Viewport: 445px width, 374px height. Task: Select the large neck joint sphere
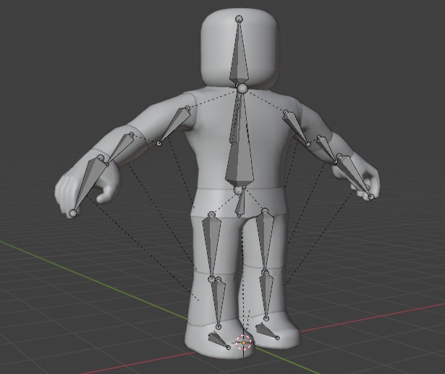click(x=242, y=88)
